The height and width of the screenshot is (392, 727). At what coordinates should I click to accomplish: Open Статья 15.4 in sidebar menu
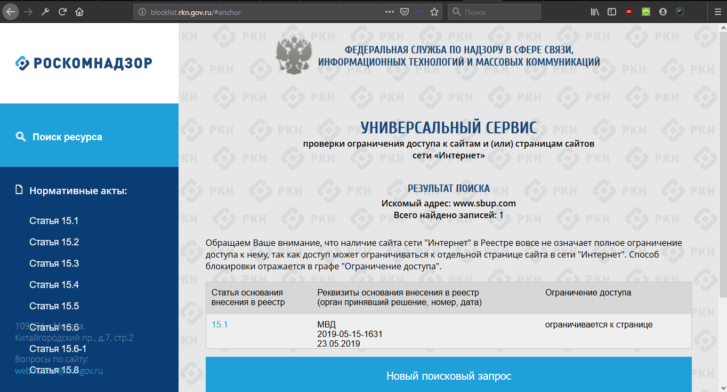pyautogui.click(x=54, y=285)
